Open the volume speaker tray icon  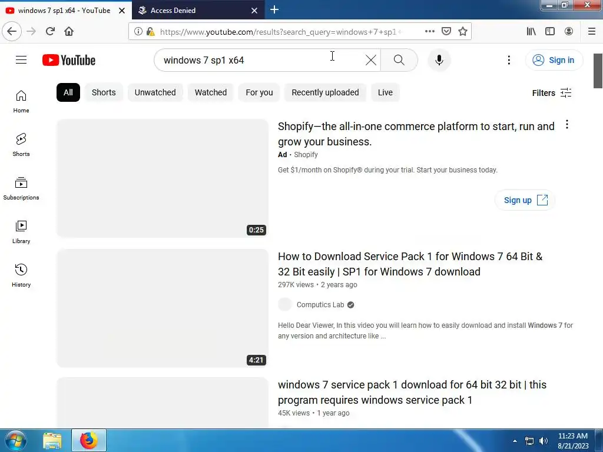(544, 441)
